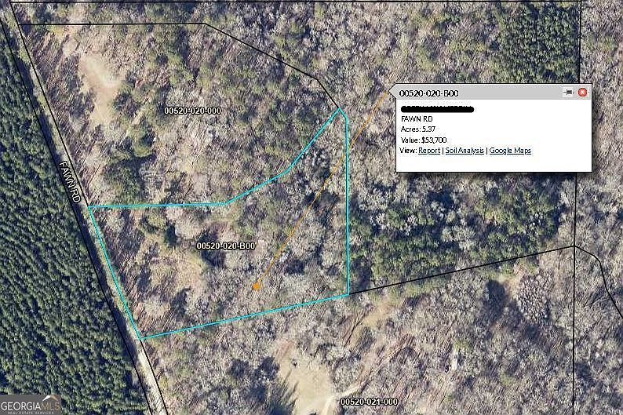623x415 pixels.
Task: Click the Value: $53,700 text
Action: [x=424, y=140]
